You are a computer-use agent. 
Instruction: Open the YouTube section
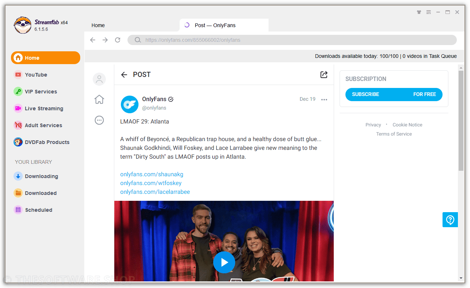click(x=36, y=75)
